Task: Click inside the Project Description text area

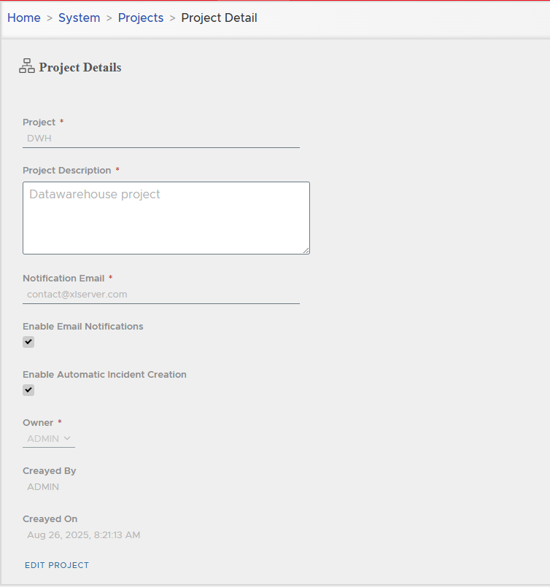Action: click(x=166, y=218)
